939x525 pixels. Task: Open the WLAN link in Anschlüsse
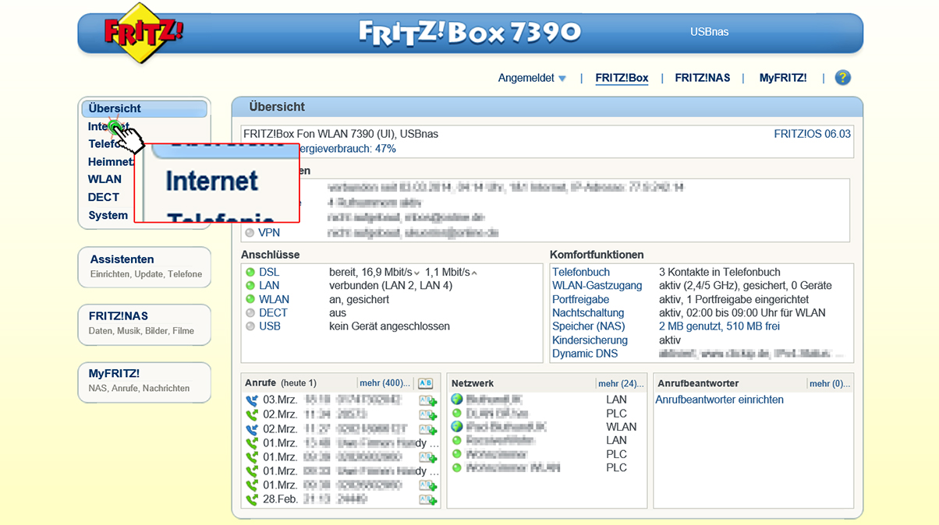coord(274,299)
